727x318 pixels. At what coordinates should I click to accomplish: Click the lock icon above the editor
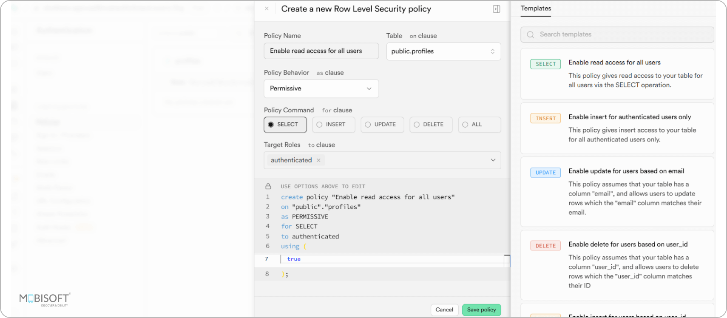[268, 186]
